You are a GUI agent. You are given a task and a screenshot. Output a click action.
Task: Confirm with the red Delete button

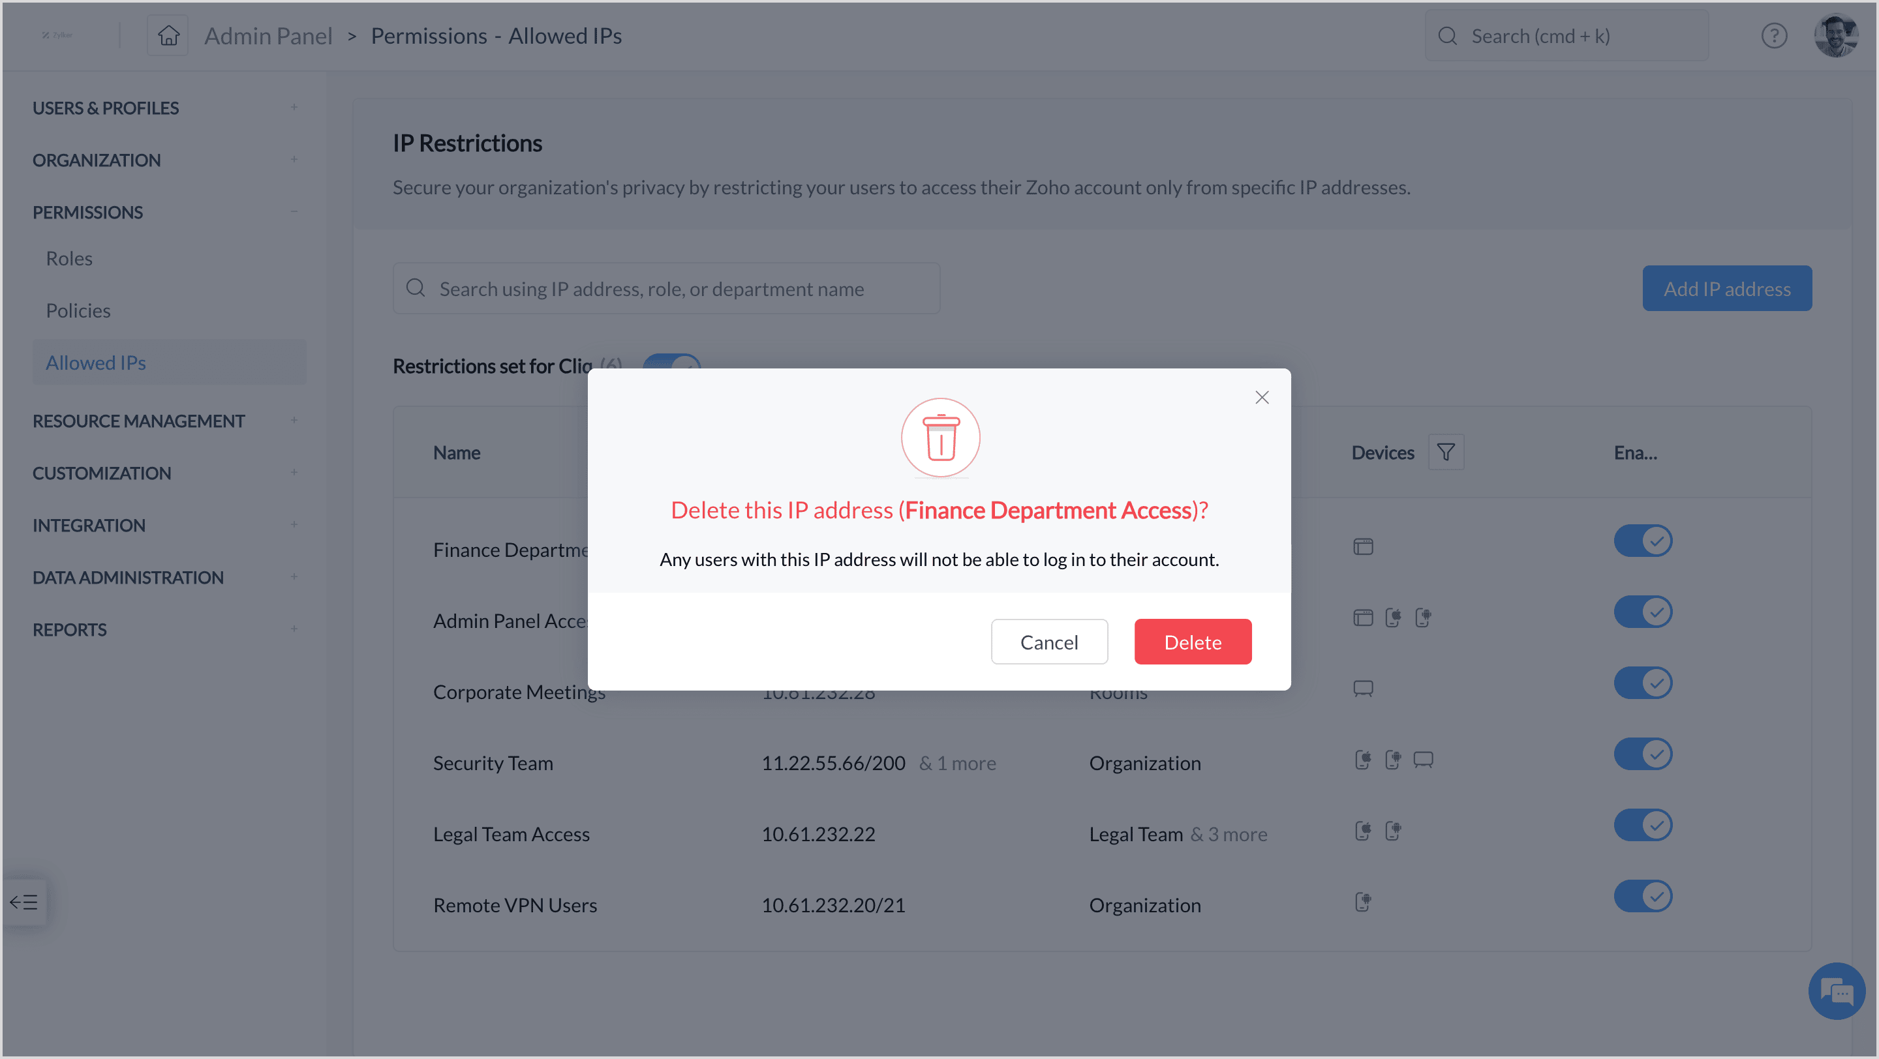click(x=1192, y=642)
